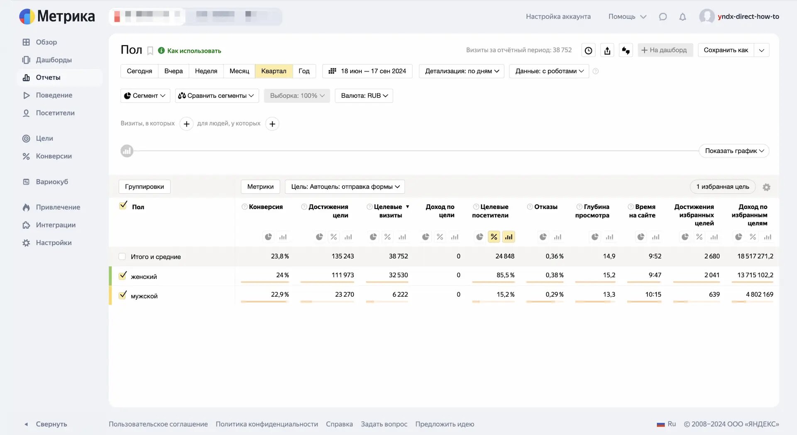
Task: Uncheck the мужской row checkbox
Action: 123,295
